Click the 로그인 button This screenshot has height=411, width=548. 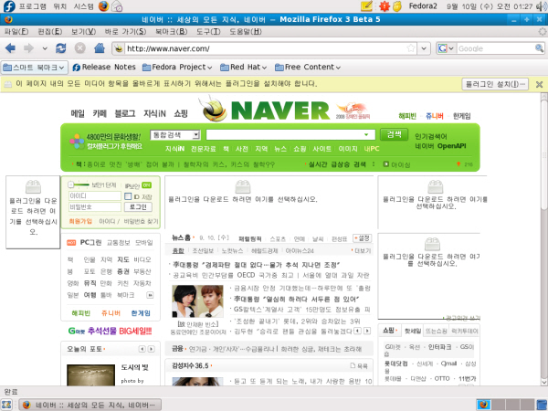click(138, 207)
